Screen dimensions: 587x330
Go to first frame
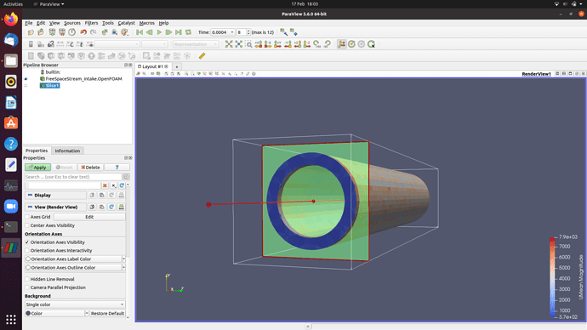click(x=140, y=32)
